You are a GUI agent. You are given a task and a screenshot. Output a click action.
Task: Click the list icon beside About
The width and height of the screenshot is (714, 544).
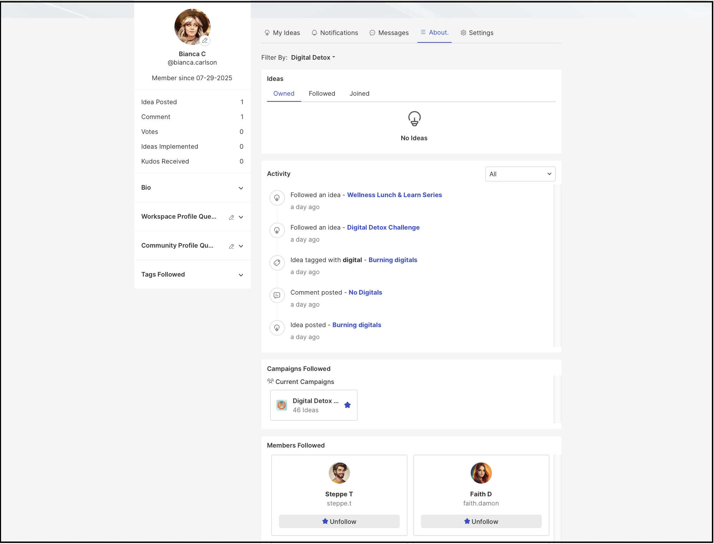423,32
